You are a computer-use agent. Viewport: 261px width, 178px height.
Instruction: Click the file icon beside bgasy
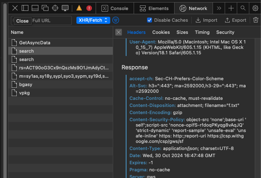(x=14, y=84)
